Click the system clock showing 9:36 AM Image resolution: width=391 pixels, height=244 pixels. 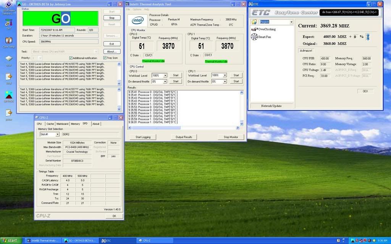coord(382,241)
